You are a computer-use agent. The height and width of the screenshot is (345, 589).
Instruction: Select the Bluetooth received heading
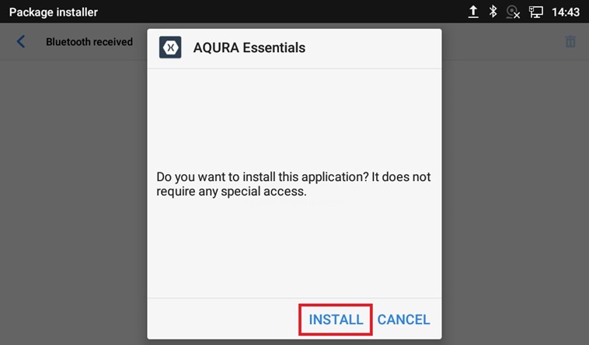coord(89,42)
